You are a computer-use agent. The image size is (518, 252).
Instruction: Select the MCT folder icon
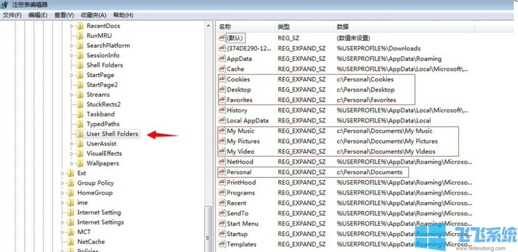[70, 232]
